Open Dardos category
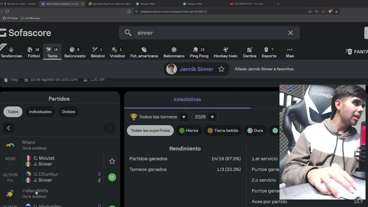 pos(250,52)
